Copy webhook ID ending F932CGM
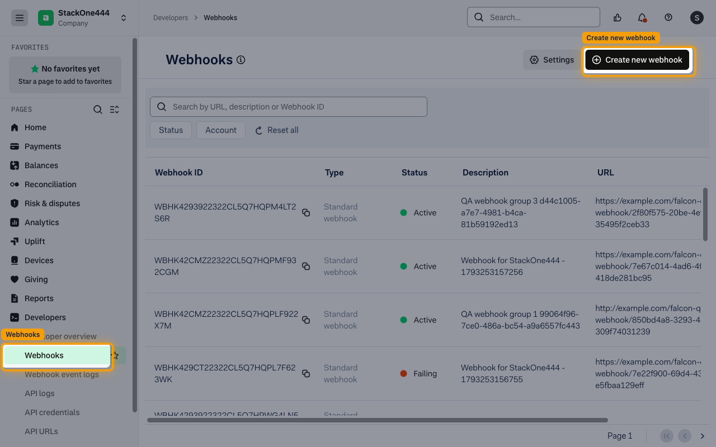 coord(306,267)
